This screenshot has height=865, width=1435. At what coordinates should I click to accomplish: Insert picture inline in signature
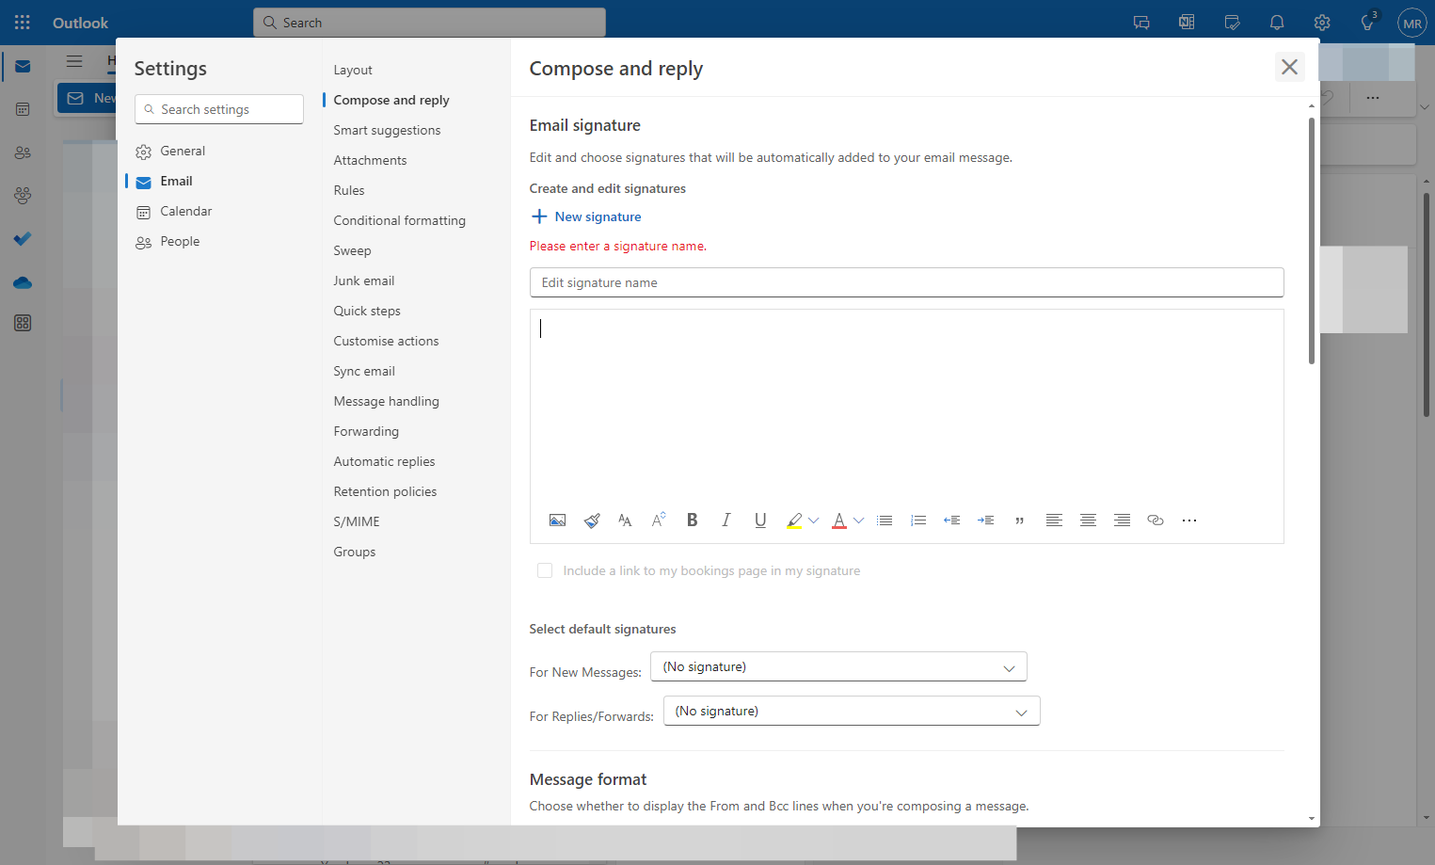557,521
